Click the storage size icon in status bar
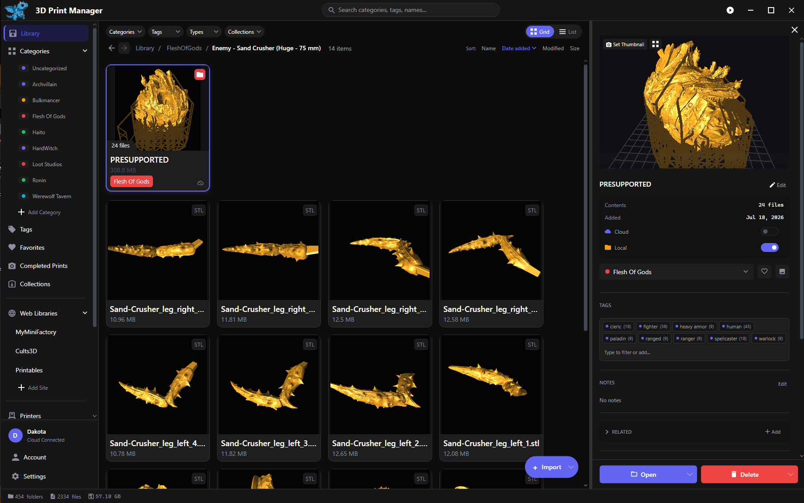The image size is (804, 503). (91, 496)
